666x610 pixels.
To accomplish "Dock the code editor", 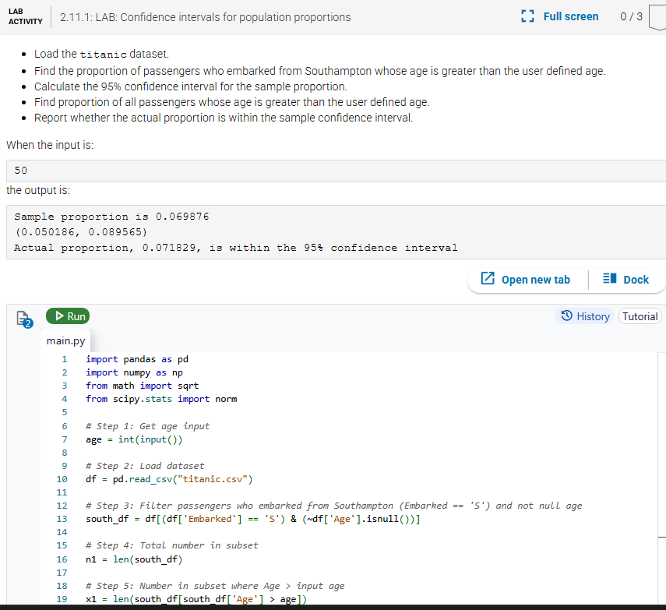I will tap(627, 279).
